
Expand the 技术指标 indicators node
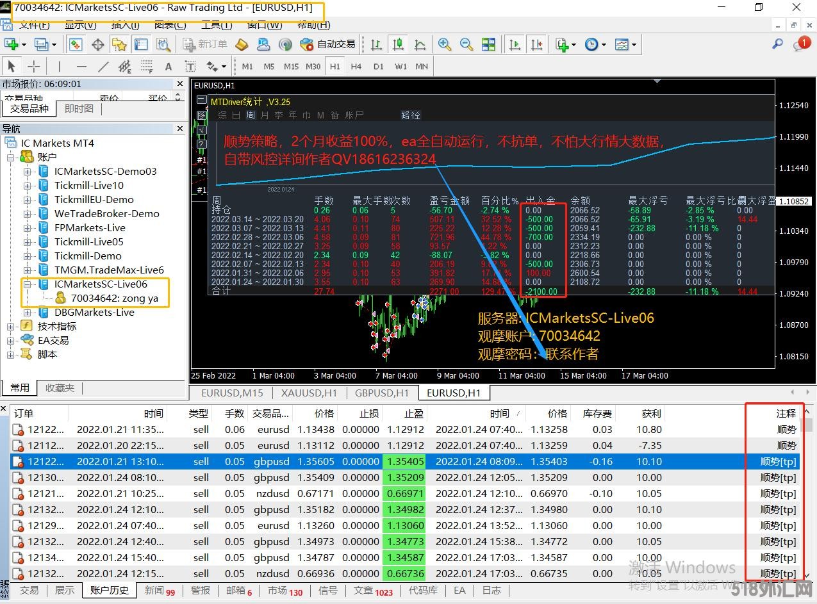click(12, 326)
